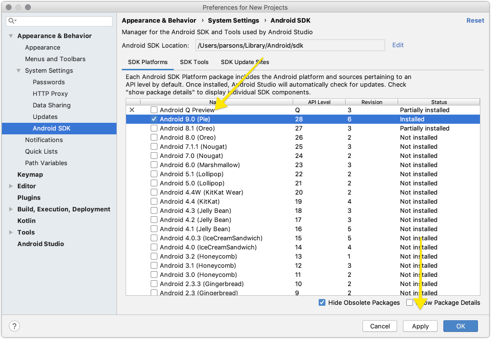Screen dimensions: 491x339
Task: Select the Android 3.2 (Honeycomb) row
Action: point(303,257)
